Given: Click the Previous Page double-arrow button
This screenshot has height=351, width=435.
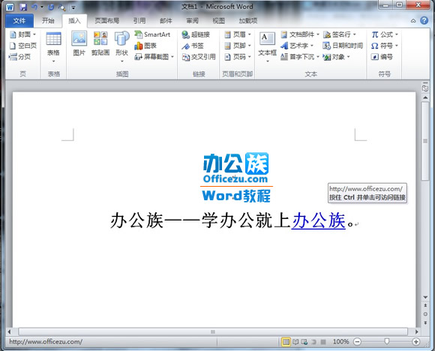Looking at the screenshot, I should click(425, 305).
